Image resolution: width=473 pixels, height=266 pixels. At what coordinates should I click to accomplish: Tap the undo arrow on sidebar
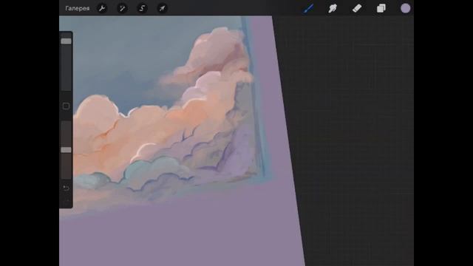click(66, 188)
